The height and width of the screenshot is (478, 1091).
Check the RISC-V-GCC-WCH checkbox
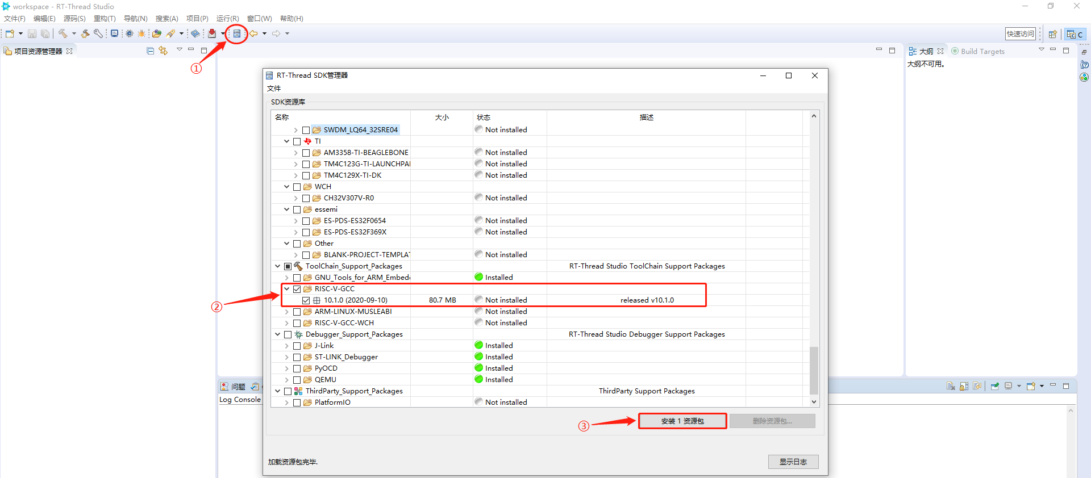[297, 323]
